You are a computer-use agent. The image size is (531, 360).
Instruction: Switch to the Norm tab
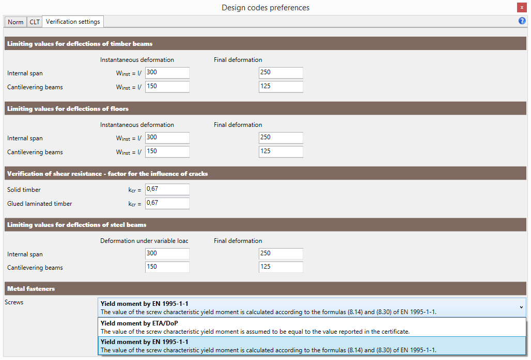click(15, 22)
